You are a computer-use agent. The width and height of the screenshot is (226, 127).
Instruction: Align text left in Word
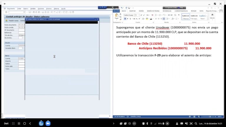coord(156,19)
